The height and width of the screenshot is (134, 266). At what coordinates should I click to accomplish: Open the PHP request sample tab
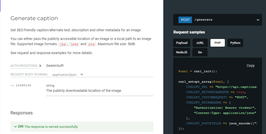[x=217, y=43]
